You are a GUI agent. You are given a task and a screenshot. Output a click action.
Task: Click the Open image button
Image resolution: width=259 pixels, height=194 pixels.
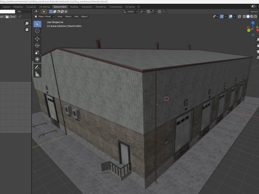11,17
